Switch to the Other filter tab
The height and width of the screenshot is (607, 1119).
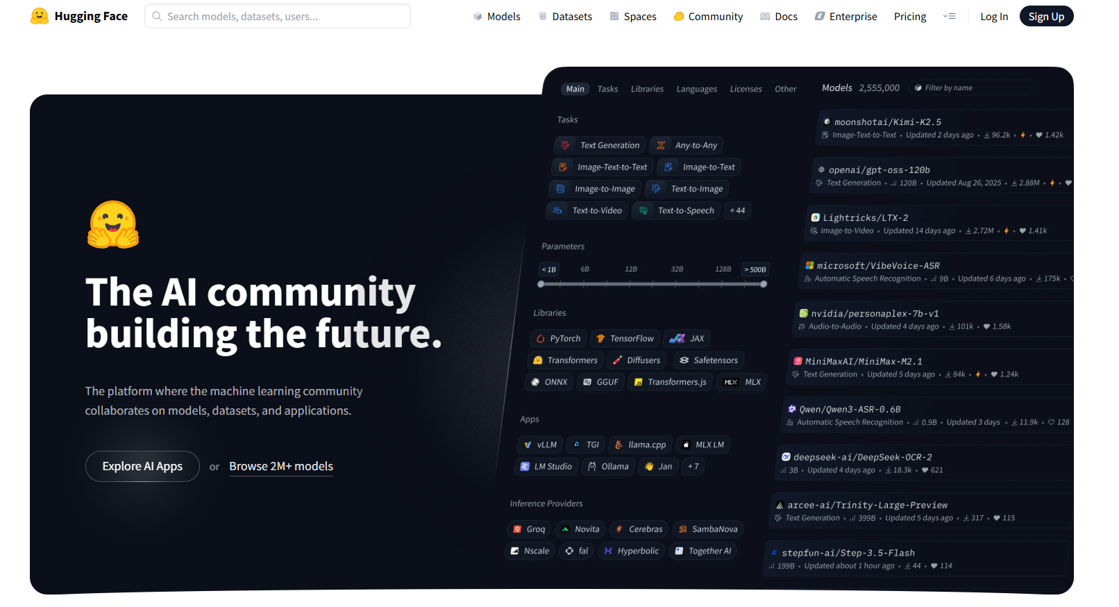(786, 89)
